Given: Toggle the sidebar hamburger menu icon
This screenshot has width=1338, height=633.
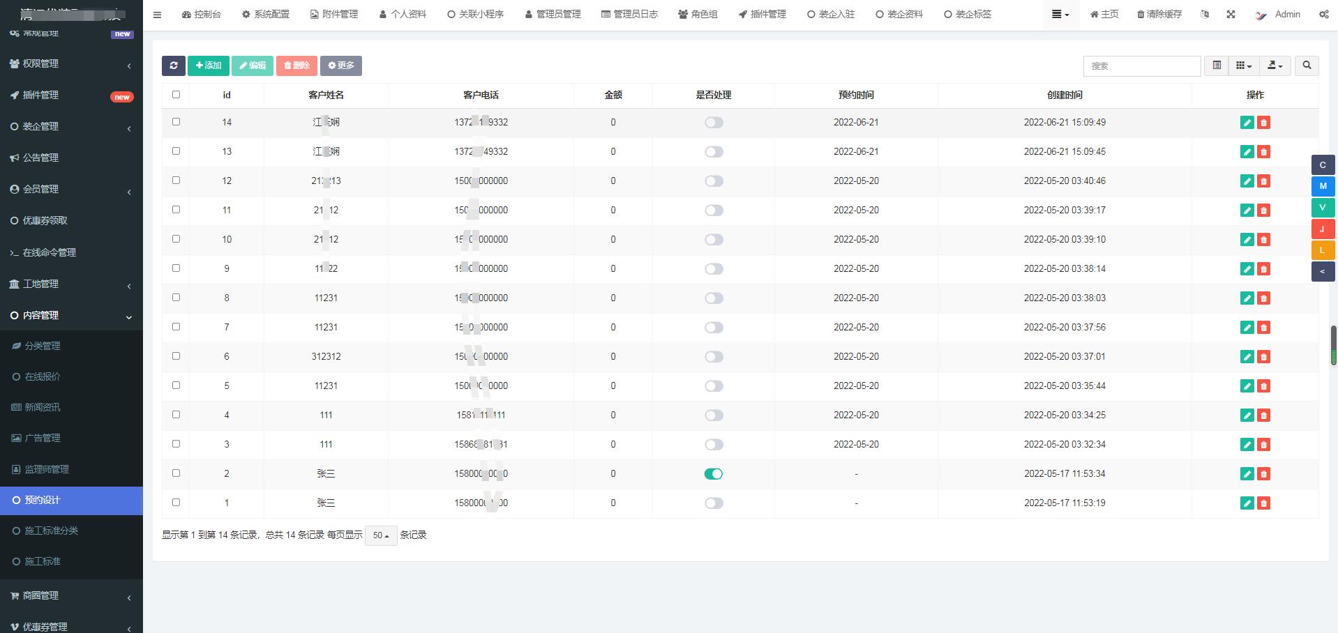Looking at the screenshot, I should 157,14.
